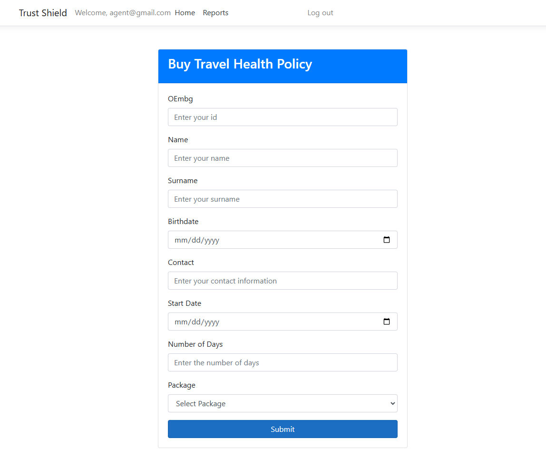Open the Reports page
This screenshot has width=546, height=449.
[215, 13]
